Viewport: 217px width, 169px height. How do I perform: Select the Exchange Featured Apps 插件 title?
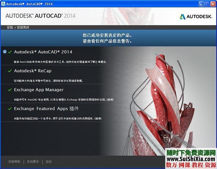pos(46,108)
